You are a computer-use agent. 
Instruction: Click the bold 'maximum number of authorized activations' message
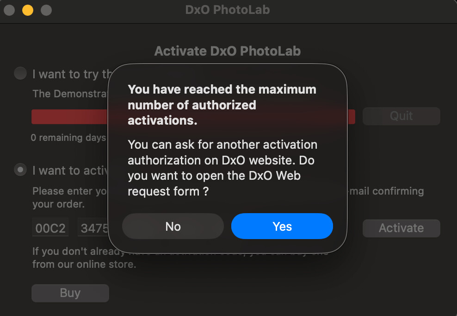pos(222,105)
